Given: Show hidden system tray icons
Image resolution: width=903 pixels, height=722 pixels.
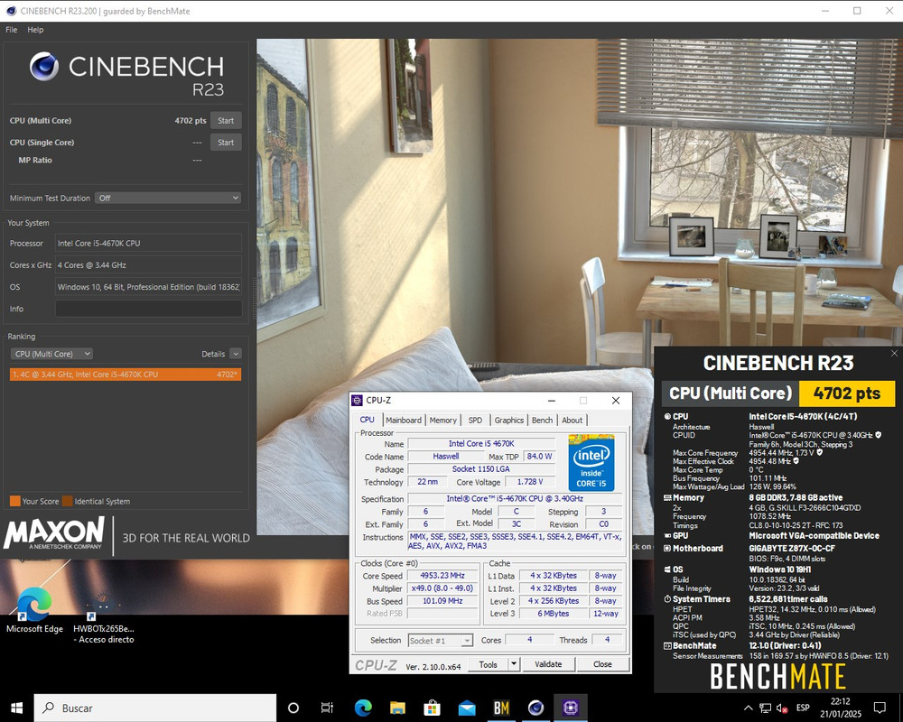Looking at the screenshot, I should (748, 708).
